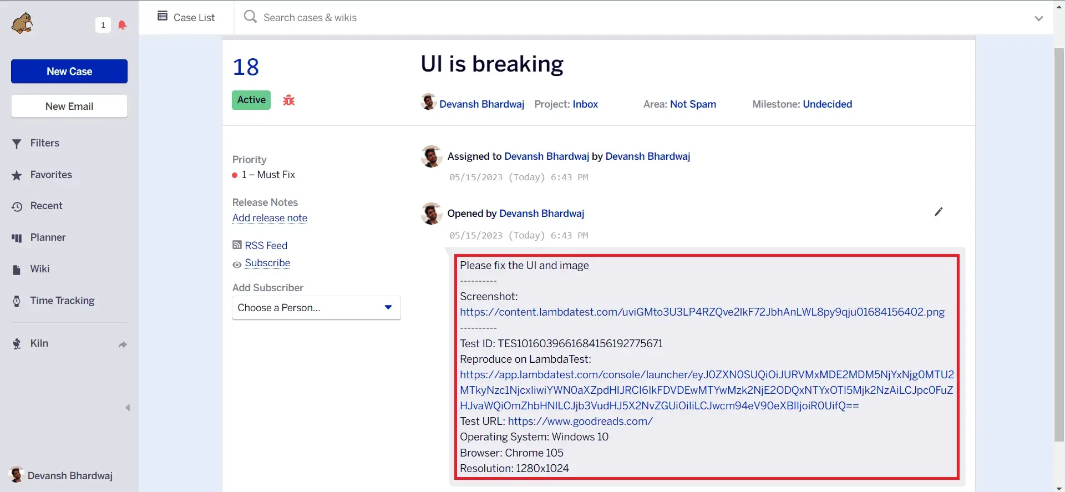Open the Choose a Person dropdown
The width and height of the screenshot is (1065, 492).
[x=316, y=308]
